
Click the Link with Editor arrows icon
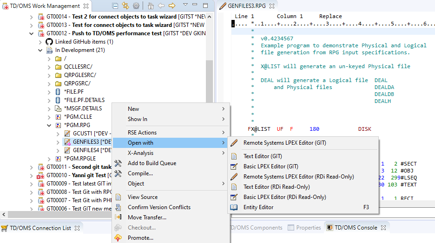tap(125, 6)
